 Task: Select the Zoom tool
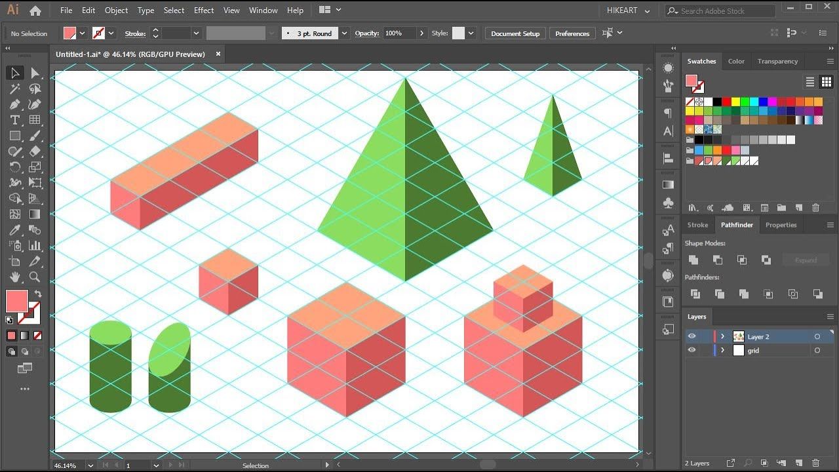(x=35, y=277)
